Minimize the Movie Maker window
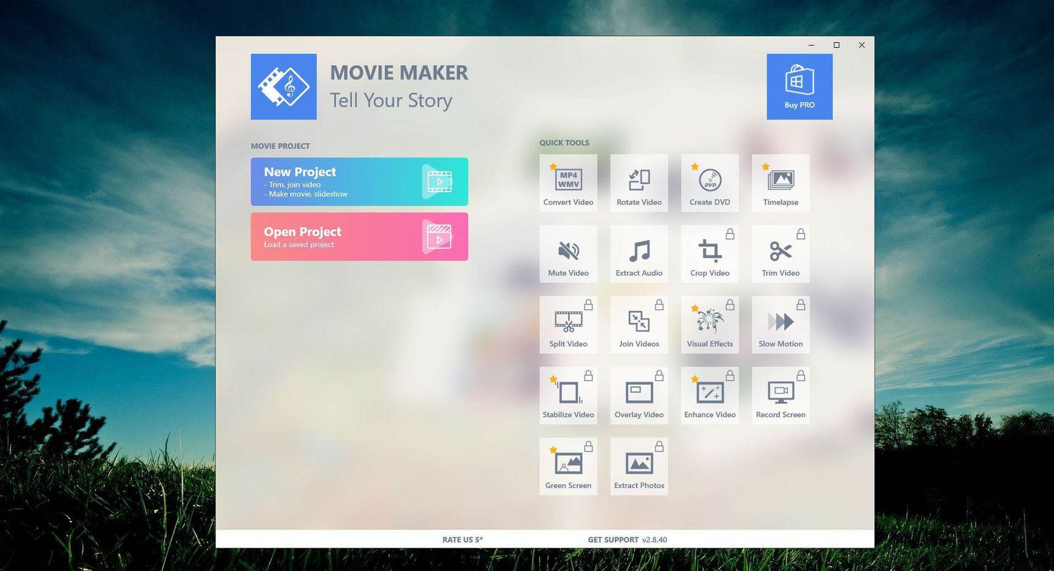1054x571 pixels. (x=811, y=45)
